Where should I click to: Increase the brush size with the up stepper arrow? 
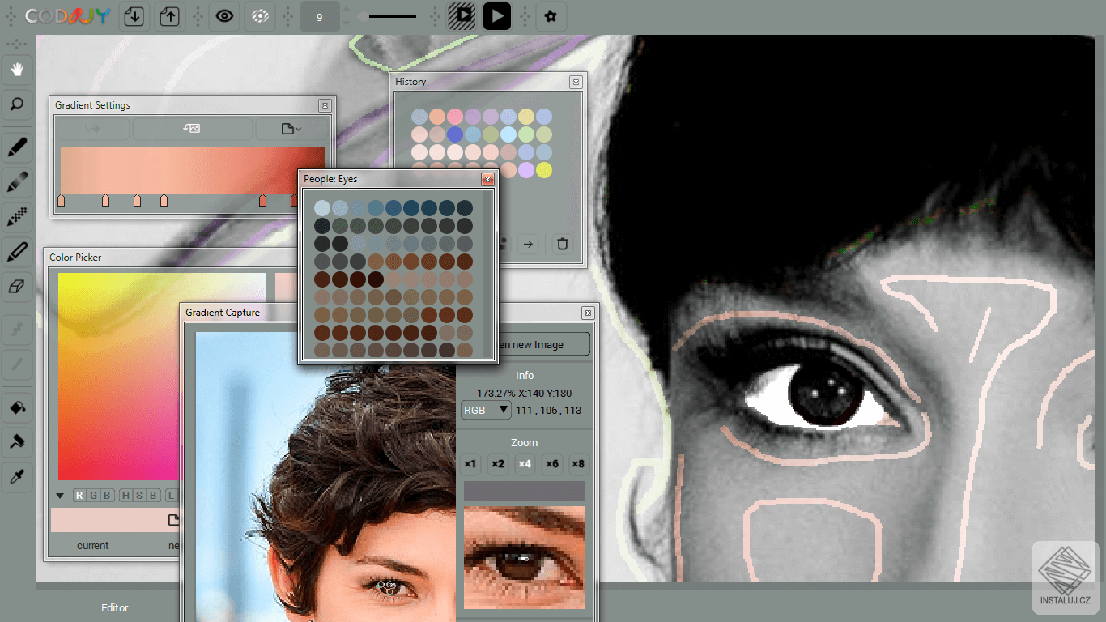(x=347, y=11)
